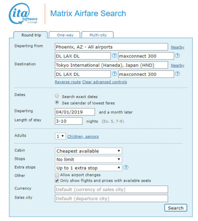The width and height of the screenshot is (198, 221).
Task: Select the Search exact dates option
Action: click(x=57, y=96)
